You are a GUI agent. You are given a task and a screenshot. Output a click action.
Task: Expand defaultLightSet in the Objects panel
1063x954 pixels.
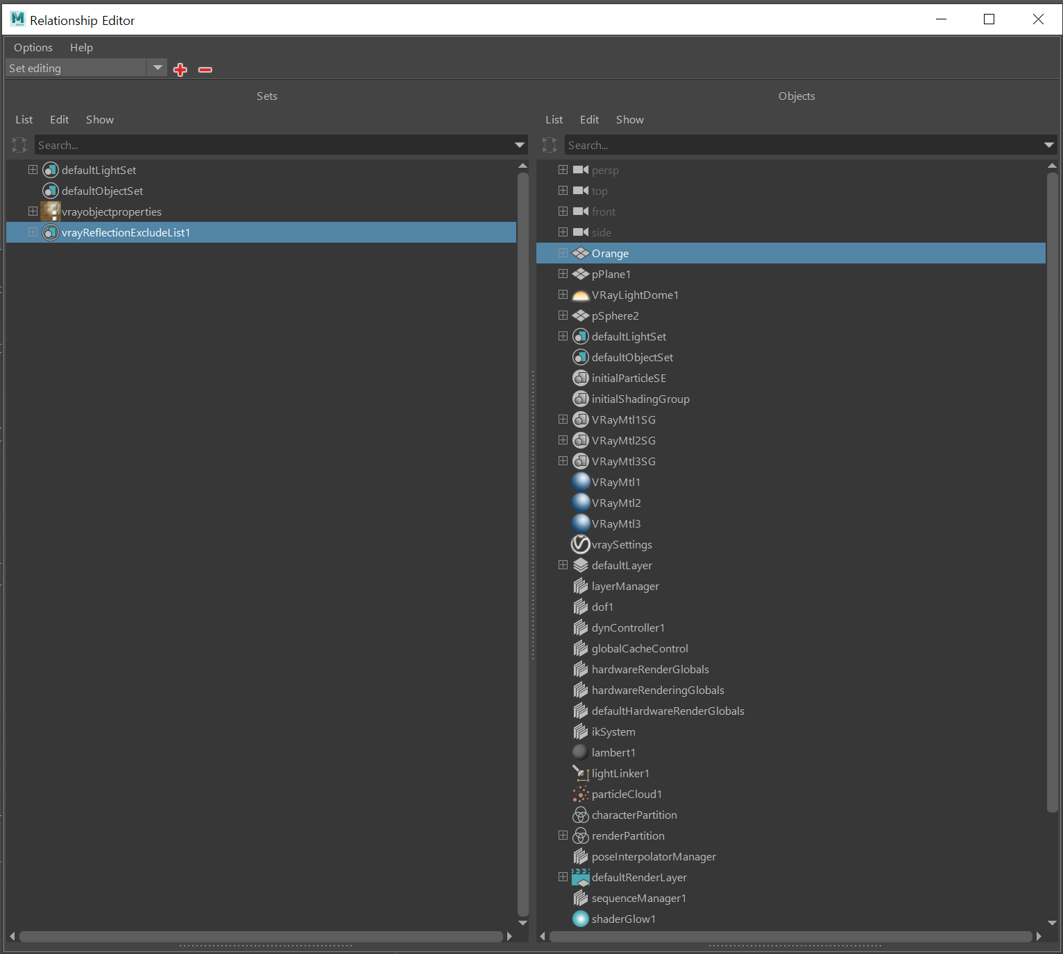coord(563,336)
